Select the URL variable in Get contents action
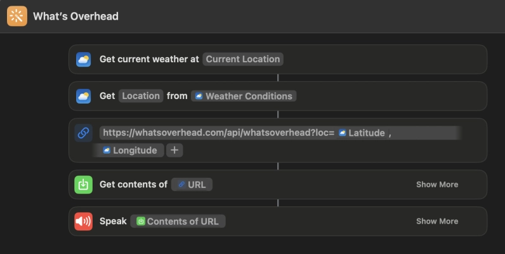 (x=192, y=184)
